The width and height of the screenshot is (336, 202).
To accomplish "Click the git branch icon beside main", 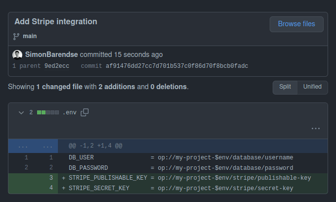I will tap(16, 37).
